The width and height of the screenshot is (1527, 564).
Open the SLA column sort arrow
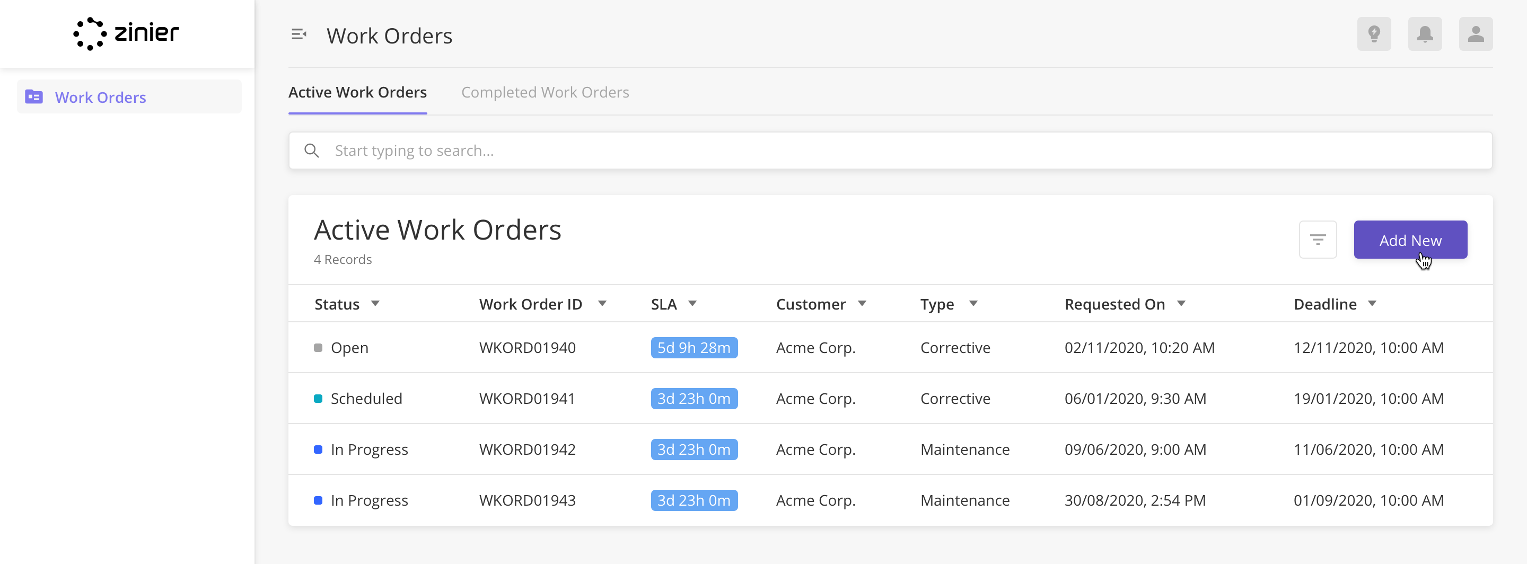692,304
